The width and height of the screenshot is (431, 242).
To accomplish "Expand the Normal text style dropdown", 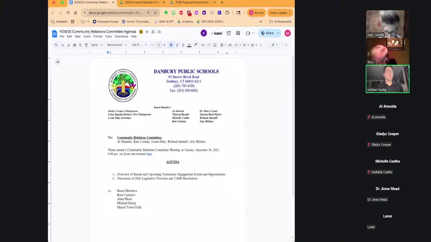I will [117, 45].
